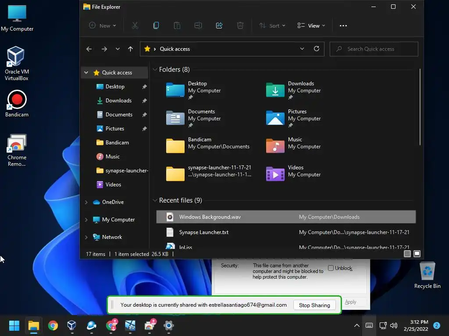Click the File Explorer vertical scrollbar
This screenshot has height=336, width=449.
tap(420, 107)
